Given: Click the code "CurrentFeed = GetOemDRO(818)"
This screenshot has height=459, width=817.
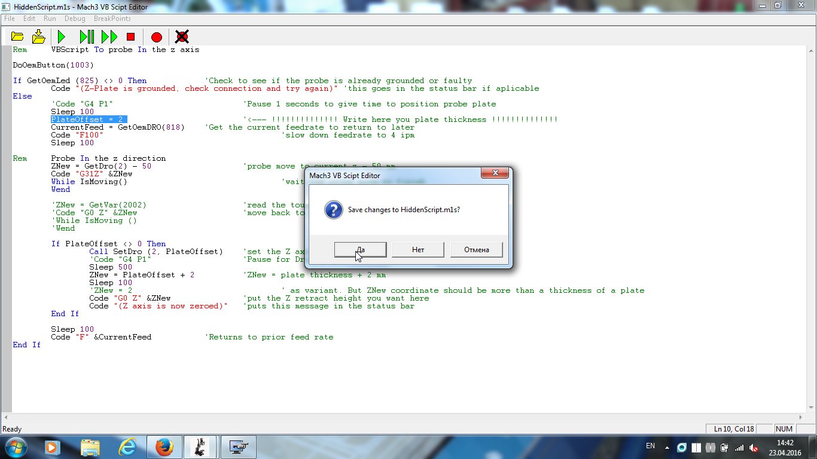Looking at the screenshot, I should 118,127.
